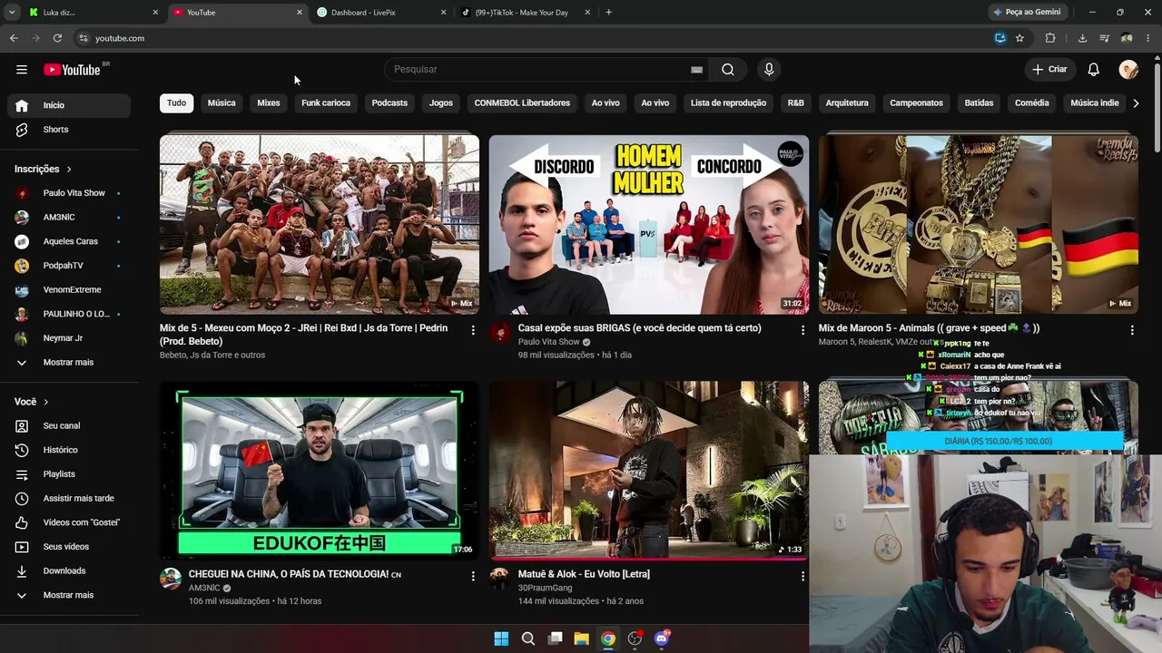Open the Shorts section in sidebar
This screenshot has height=653, width=1162.
tap(69, 130)
